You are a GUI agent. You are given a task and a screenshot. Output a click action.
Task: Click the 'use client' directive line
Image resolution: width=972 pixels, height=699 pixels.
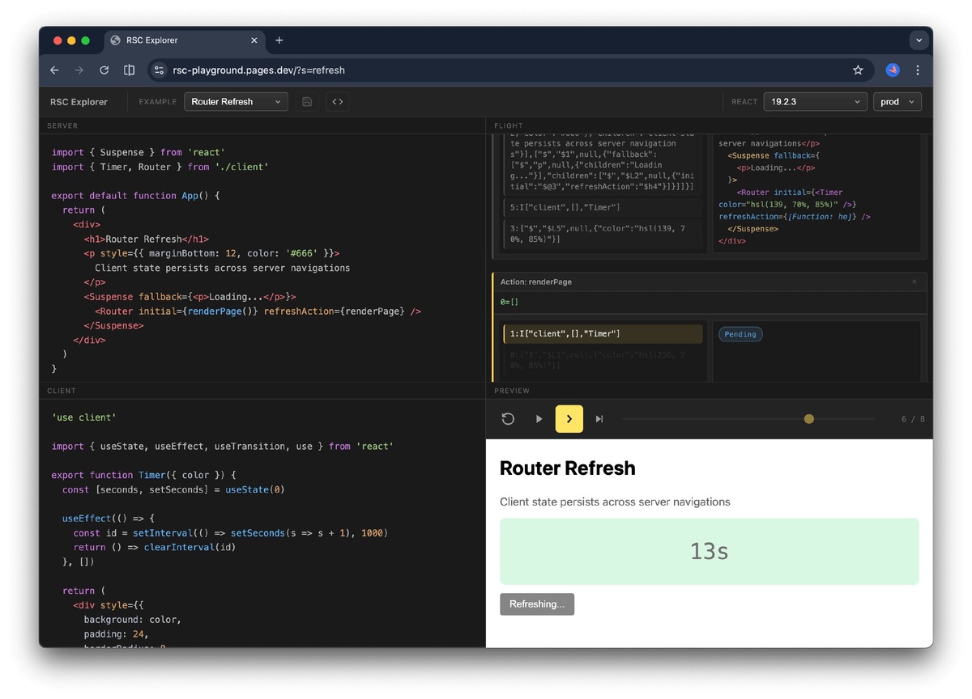click(x=84, y=417)
